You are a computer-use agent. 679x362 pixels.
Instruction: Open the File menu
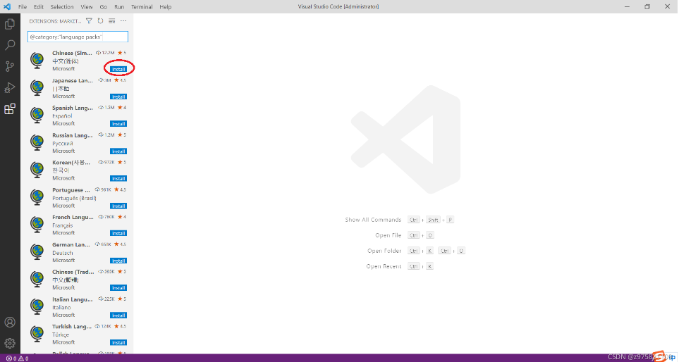pyautogui.click(x=23, y=7)
